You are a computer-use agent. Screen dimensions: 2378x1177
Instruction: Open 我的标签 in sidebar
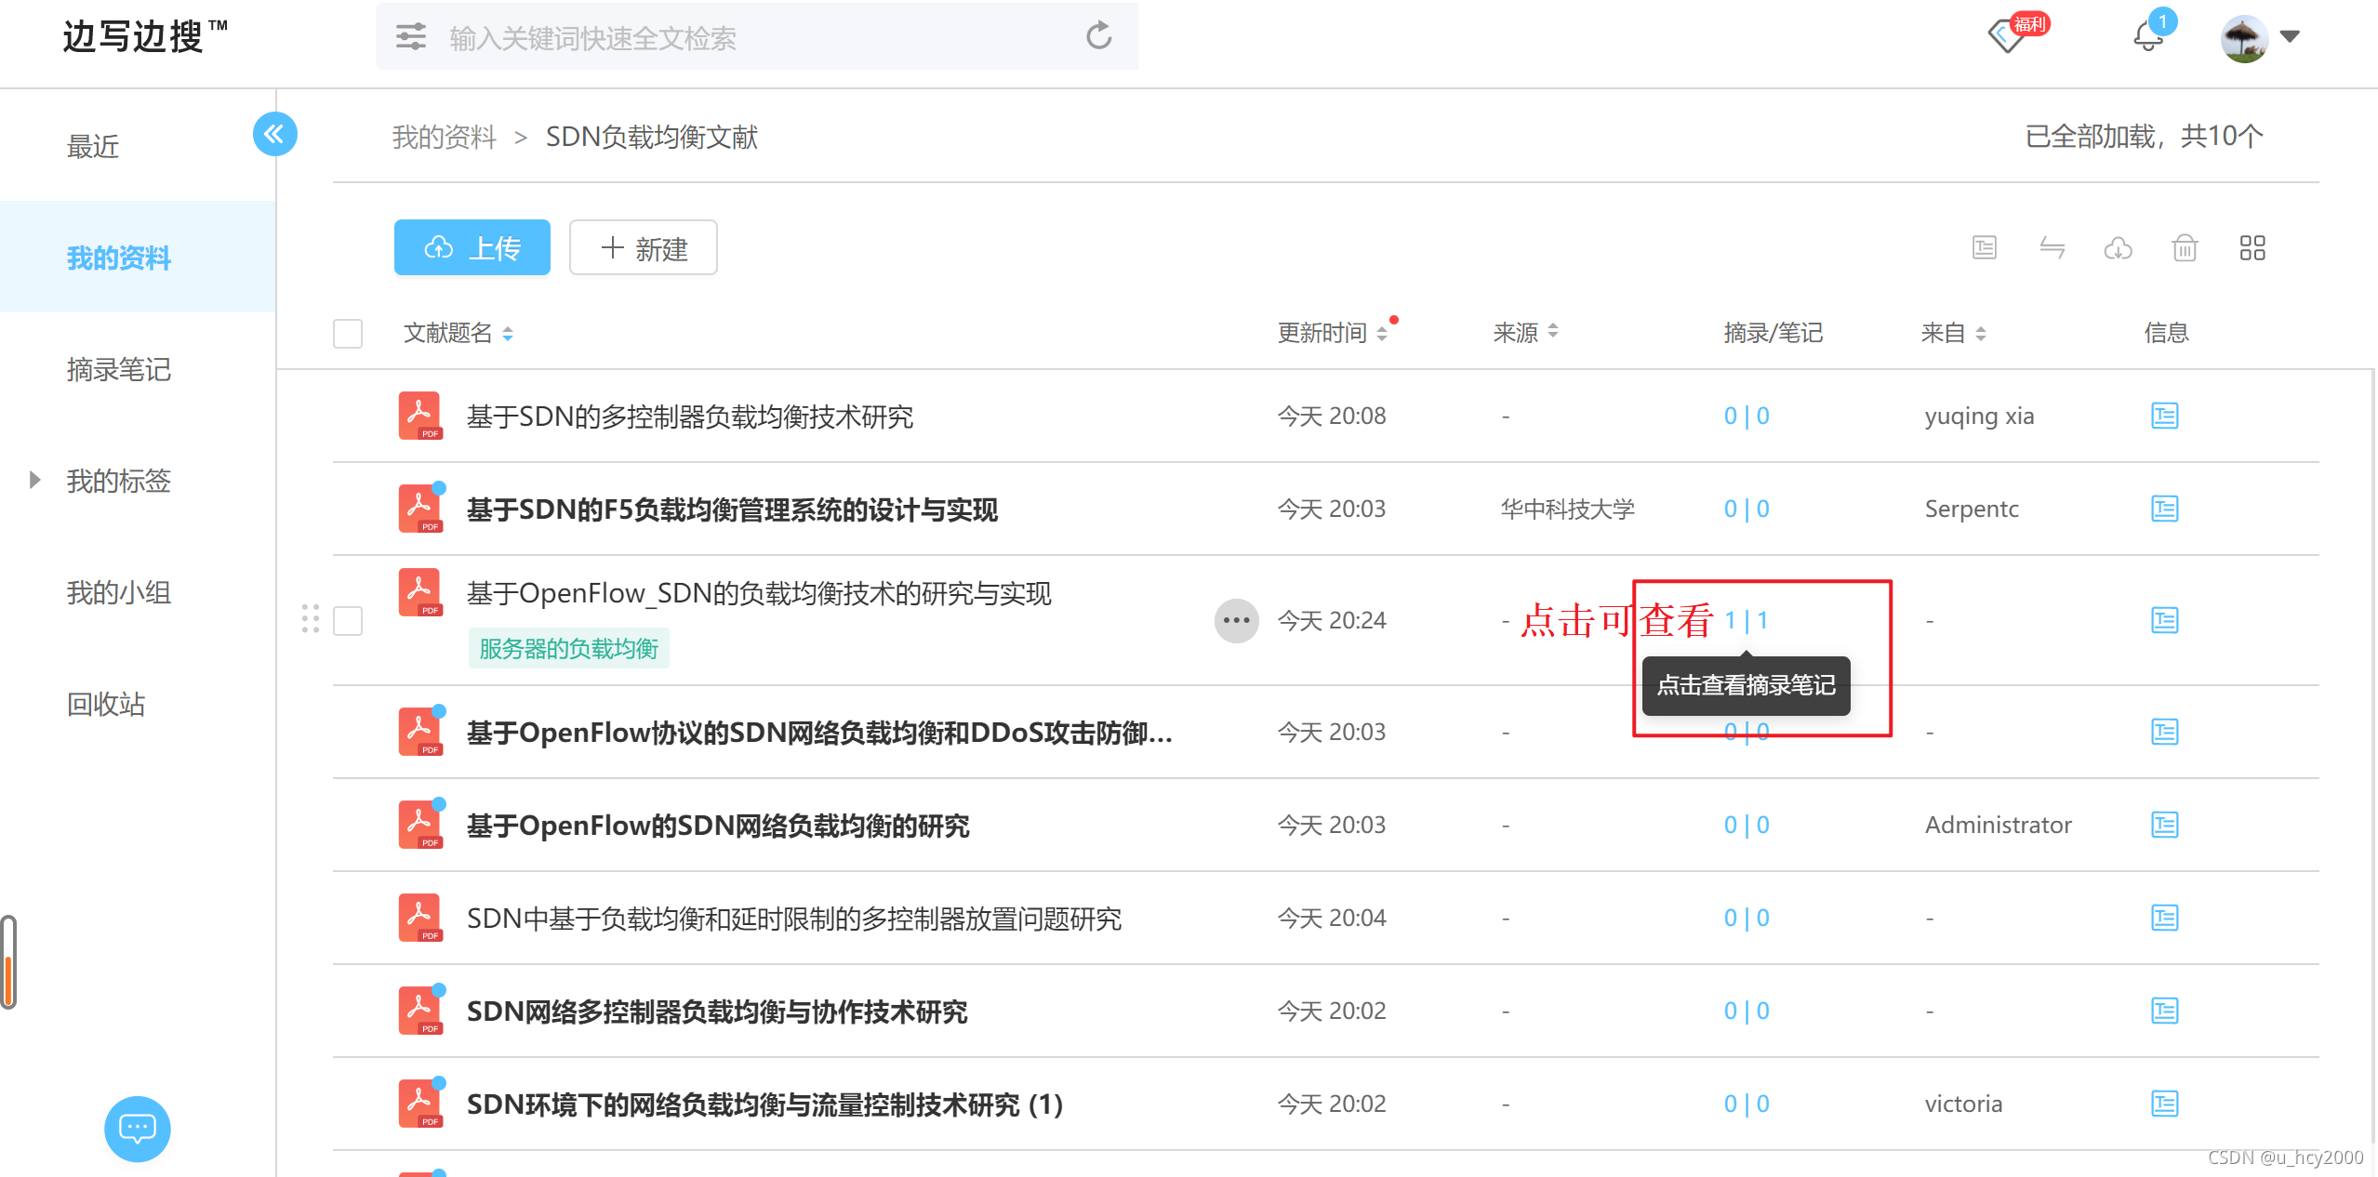click(x=119, y=481)
